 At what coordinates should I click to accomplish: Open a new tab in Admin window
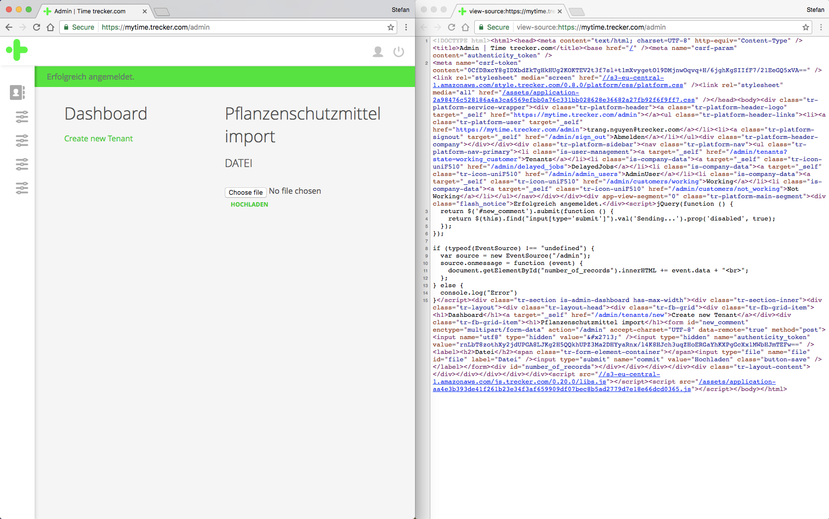(162, 11)
